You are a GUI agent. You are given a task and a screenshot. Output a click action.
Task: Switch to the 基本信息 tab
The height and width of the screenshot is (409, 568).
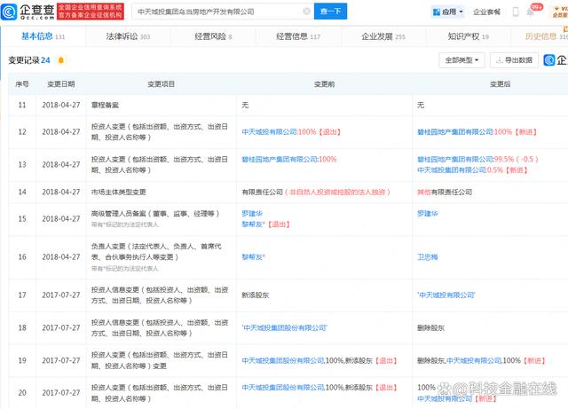(43, 36)
